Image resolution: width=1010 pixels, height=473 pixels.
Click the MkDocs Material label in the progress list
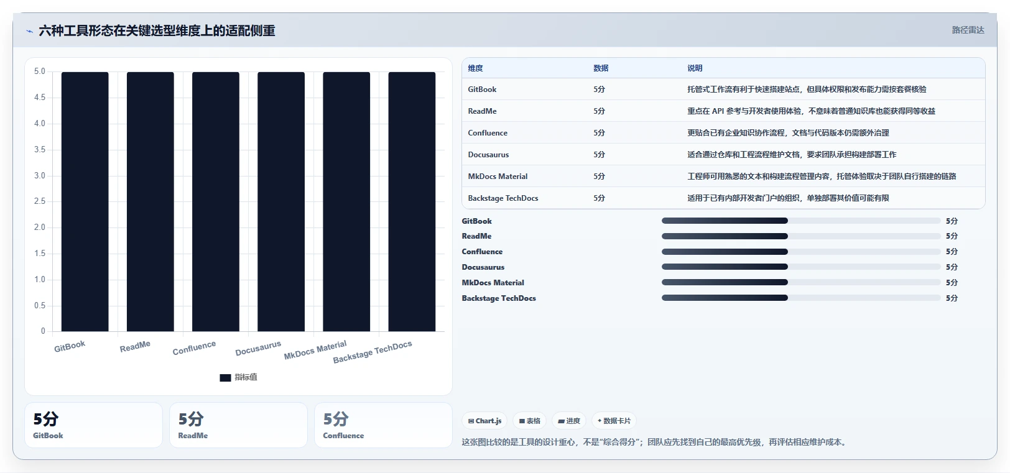tap(493, 283)
